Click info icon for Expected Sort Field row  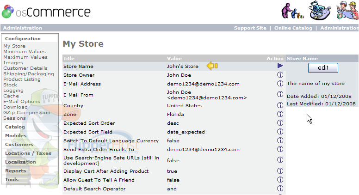tap(280, 131)
